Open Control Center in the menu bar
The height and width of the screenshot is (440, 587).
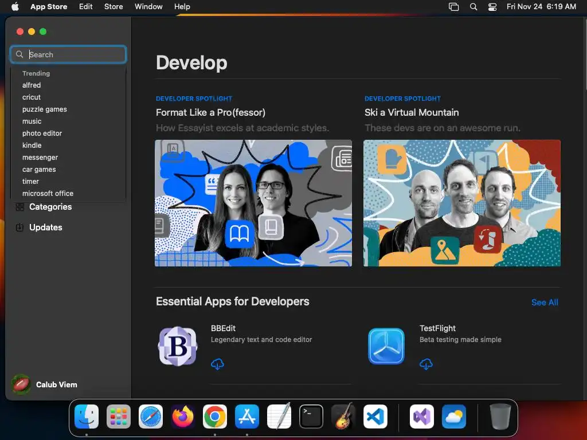[492, 6]
